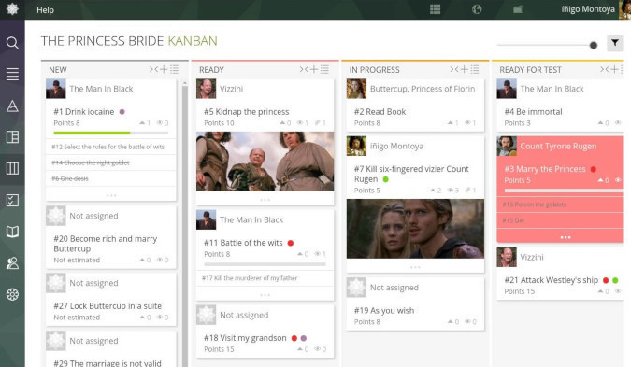Open the Admin settings gear in sidebar
The height and width of the screenshot is (367, 631).
tap(12, 295)
